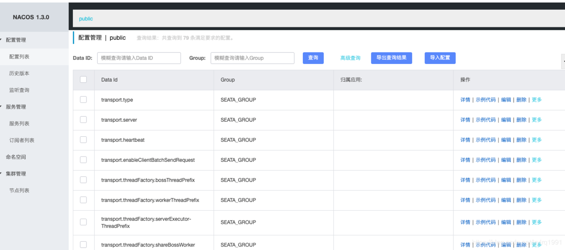Open 详情 for the transport.server row

[465, 120]
